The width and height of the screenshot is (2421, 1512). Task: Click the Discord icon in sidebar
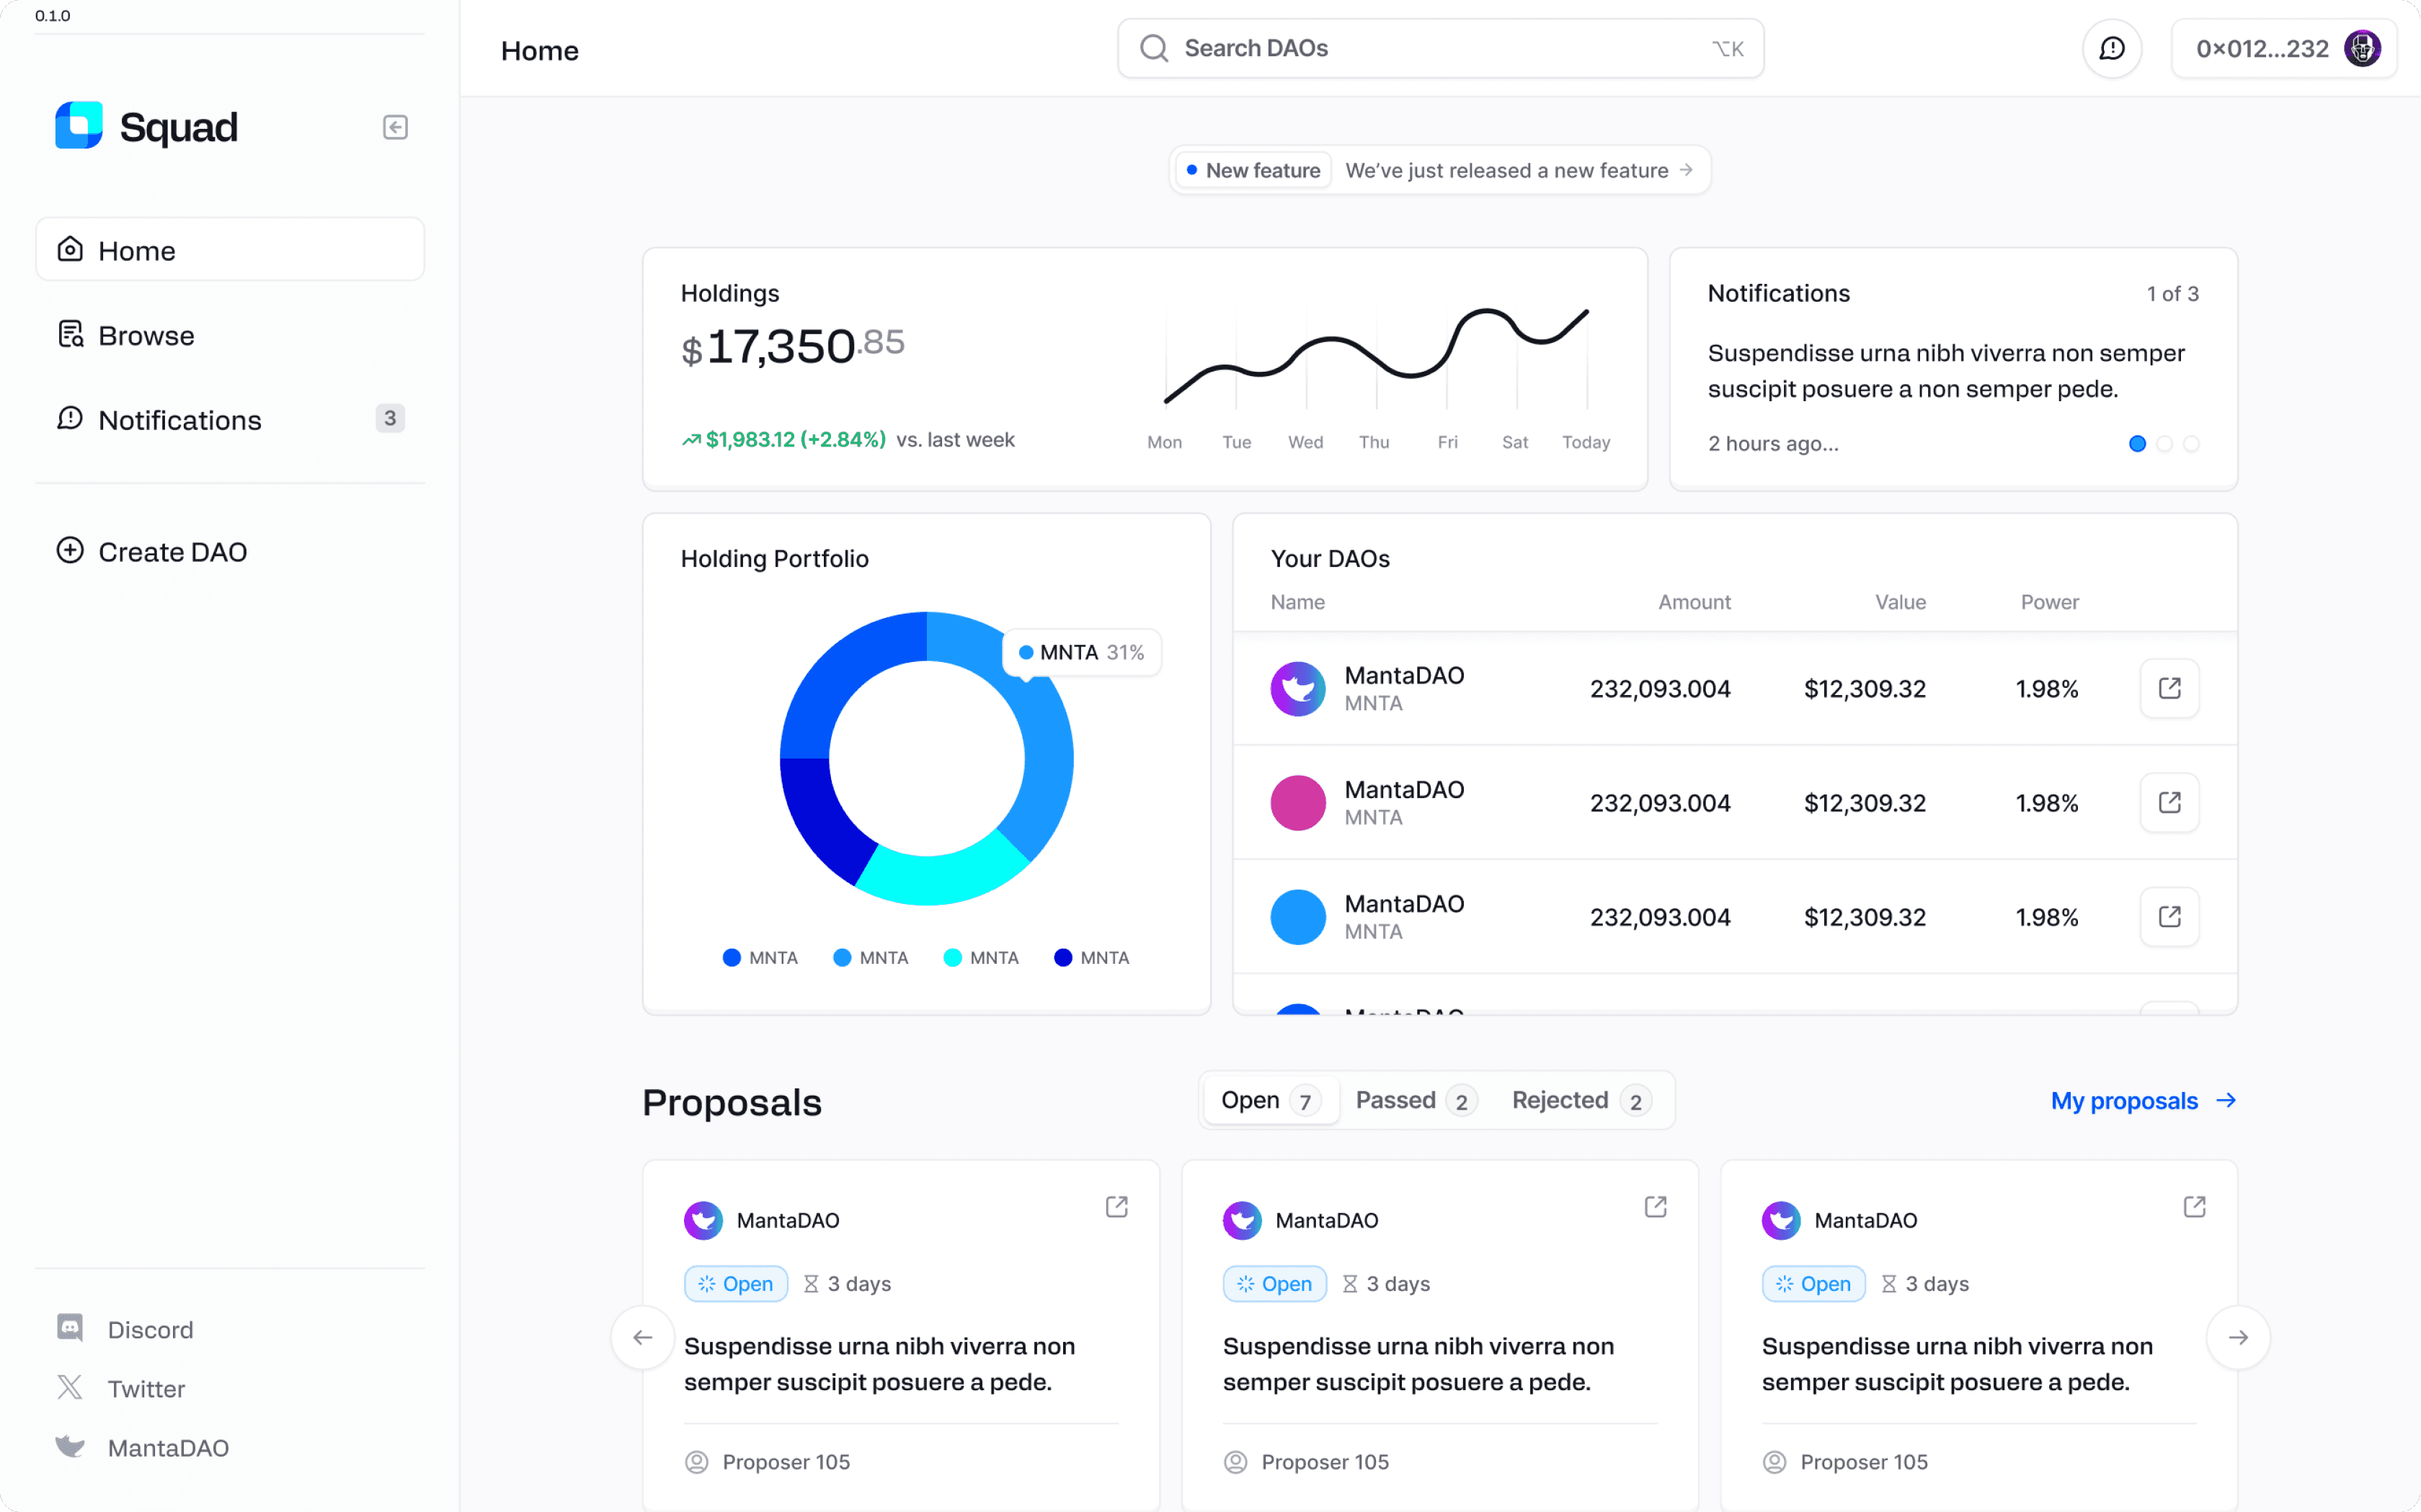click(70, 1328)
